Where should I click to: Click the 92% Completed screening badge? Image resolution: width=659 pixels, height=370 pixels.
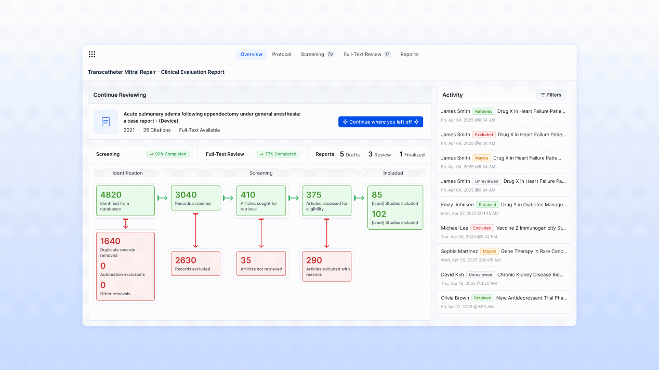[x=168, y=154]
